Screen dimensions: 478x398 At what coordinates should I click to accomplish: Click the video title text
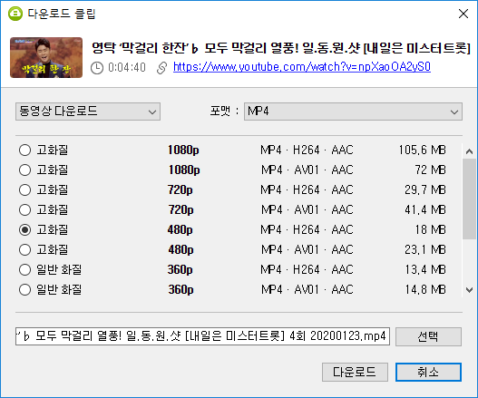click(x=281, y=48)
